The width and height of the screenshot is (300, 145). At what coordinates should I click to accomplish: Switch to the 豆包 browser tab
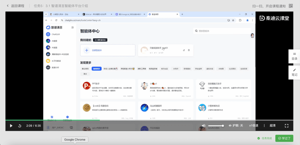(x=65, y=14)
